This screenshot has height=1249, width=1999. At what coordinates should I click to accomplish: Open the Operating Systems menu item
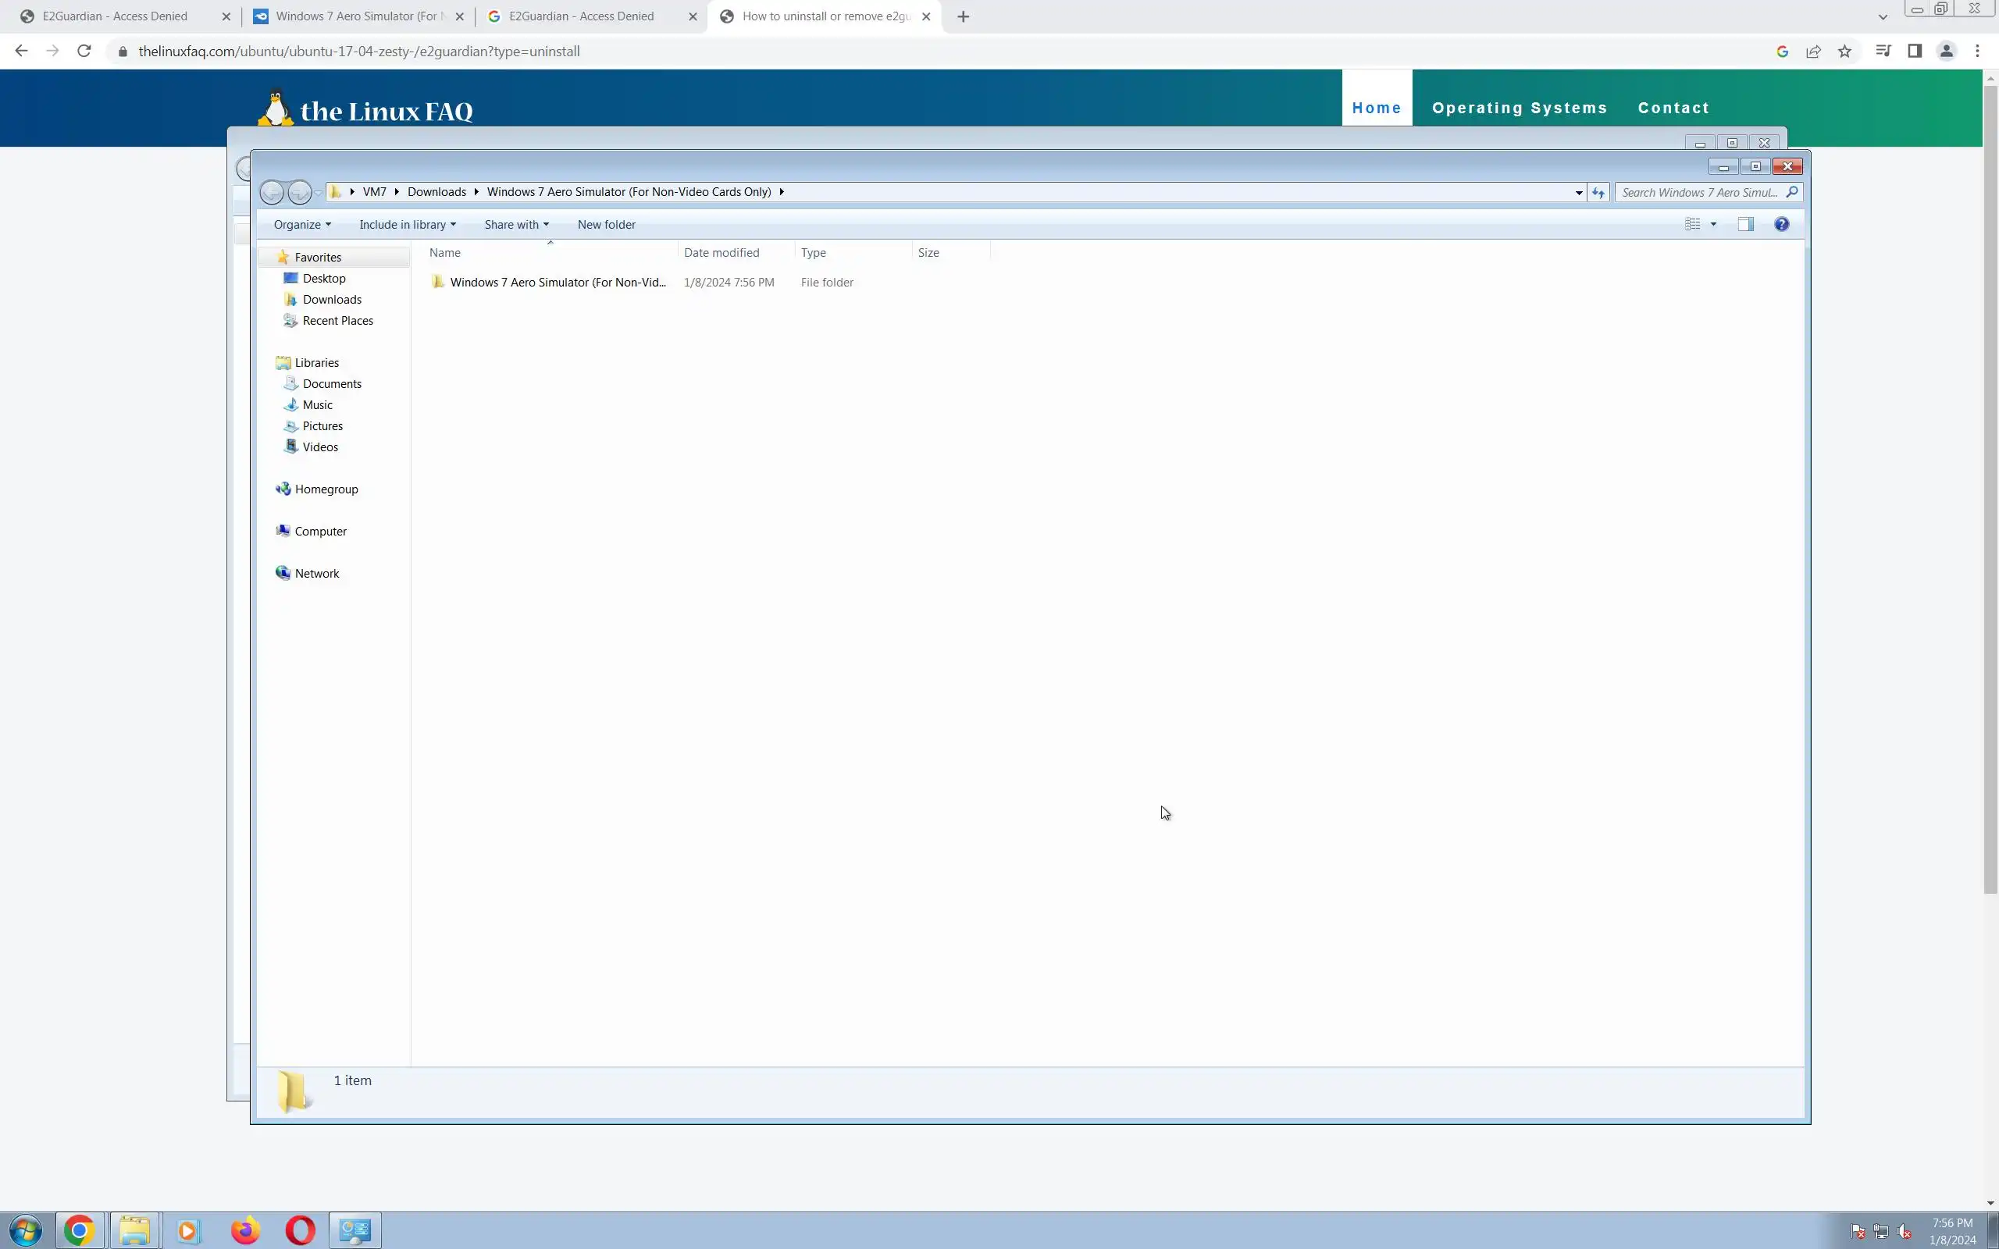[x=1519, y=109]
